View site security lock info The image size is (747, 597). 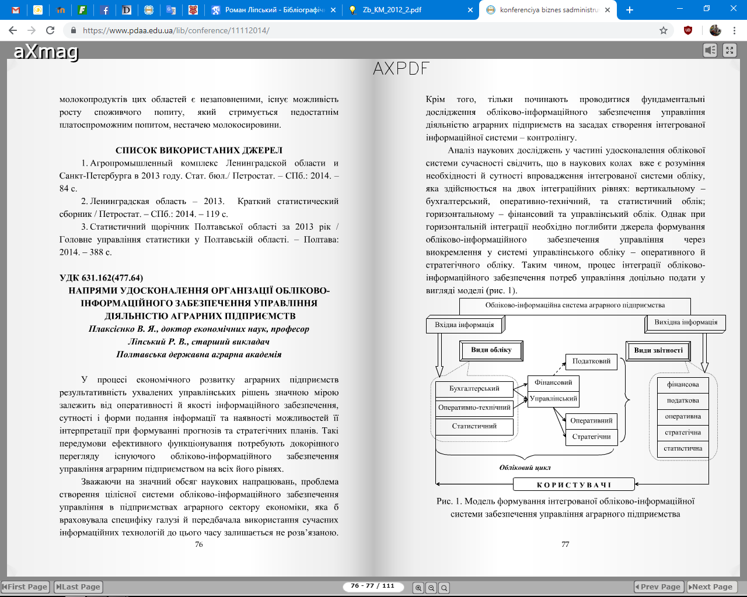pyautogui.click(x=73, y=30)
